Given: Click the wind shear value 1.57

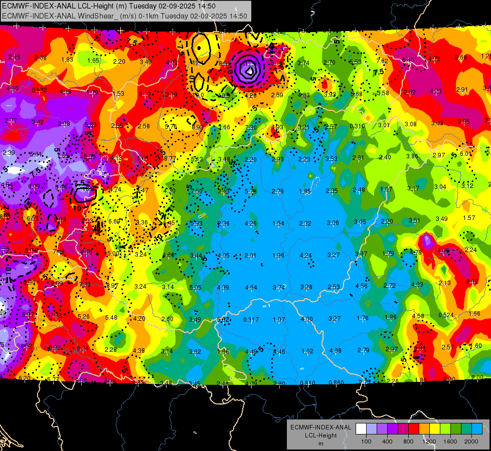Looking at the screenshot, I should [469, 217].
